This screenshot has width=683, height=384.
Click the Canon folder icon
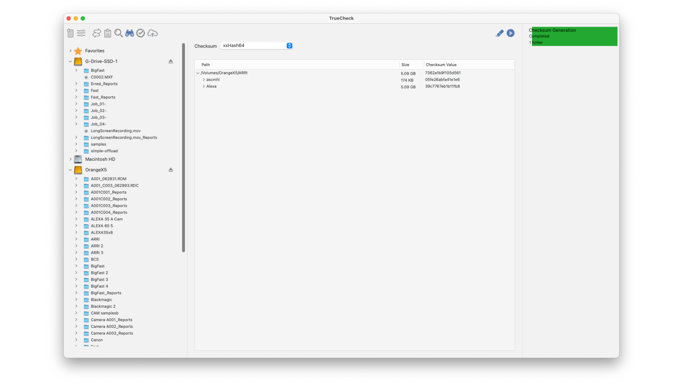tap(86, 340)
